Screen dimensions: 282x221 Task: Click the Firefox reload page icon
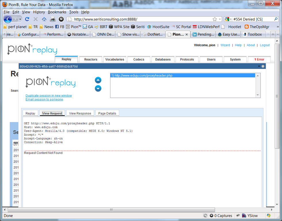coord(27,19)
